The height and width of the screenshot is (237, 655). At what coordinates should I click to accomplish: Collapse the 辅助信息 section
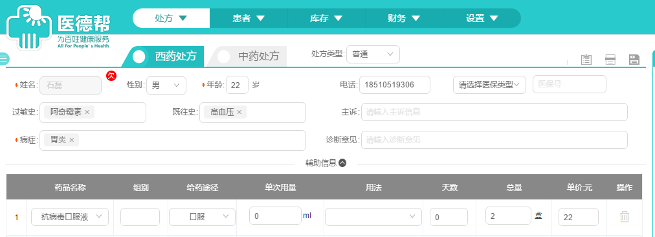342,163
